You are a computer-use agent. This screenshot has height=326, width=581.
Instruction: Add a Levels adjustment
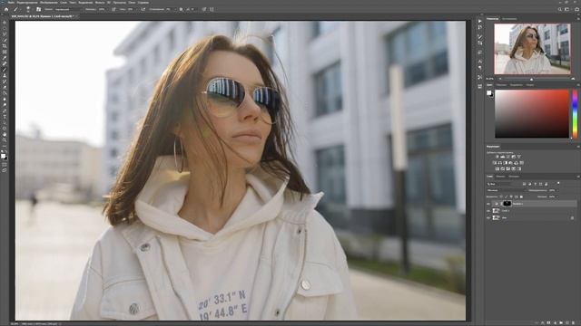(x=503, y=157)
